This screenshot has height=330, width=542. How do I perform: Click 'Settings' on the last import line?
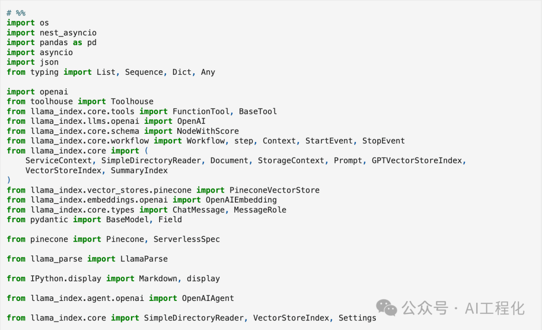(357, 318)
